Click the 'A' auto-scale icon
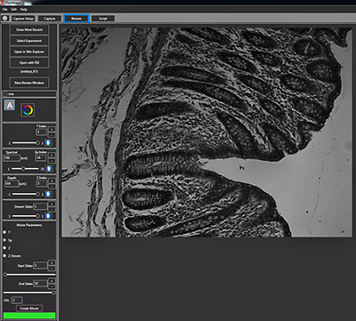356x321 pixels. pos(10,105)
